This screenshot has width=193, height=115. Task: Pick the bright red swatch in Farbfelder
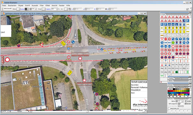172,91
